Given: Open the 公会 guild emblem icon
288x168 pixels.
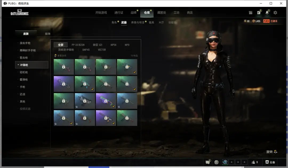Looking at the screenshot, I should pos(267,162).
